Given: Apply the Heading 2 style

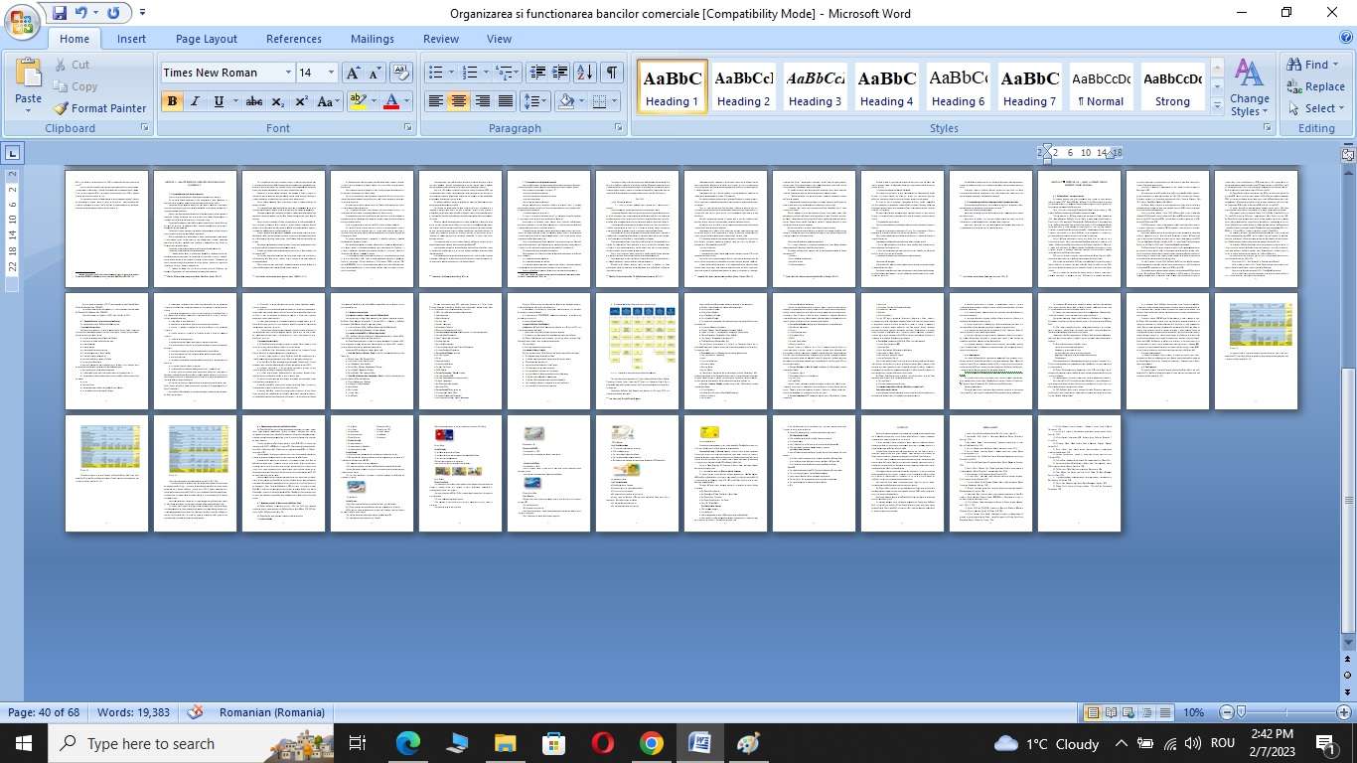Looking at the screenshot, I should click(743, 88).
